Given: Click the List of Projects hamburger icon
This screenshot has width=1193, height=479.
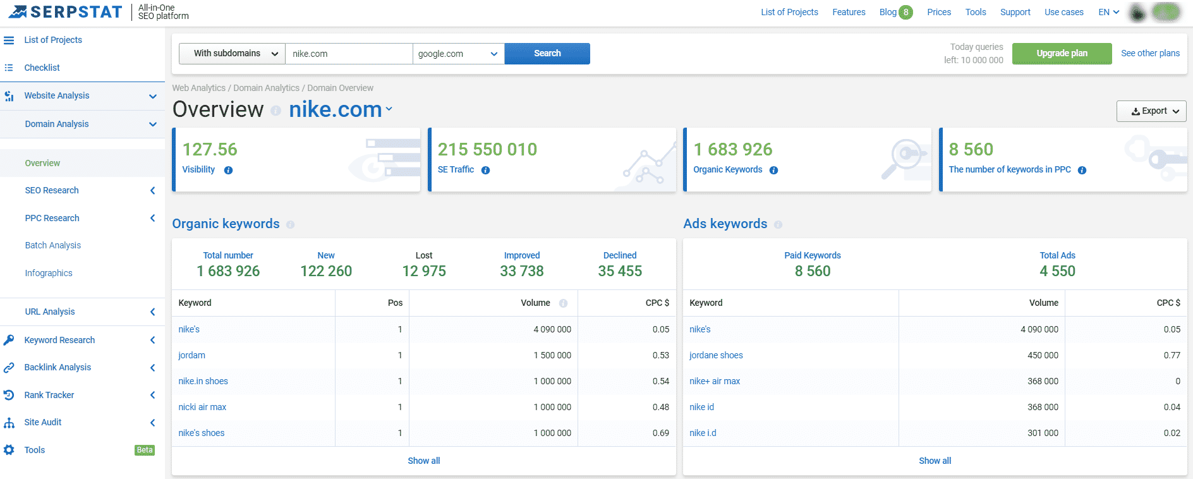Looking at the screenshot, I should pos(9,40).
